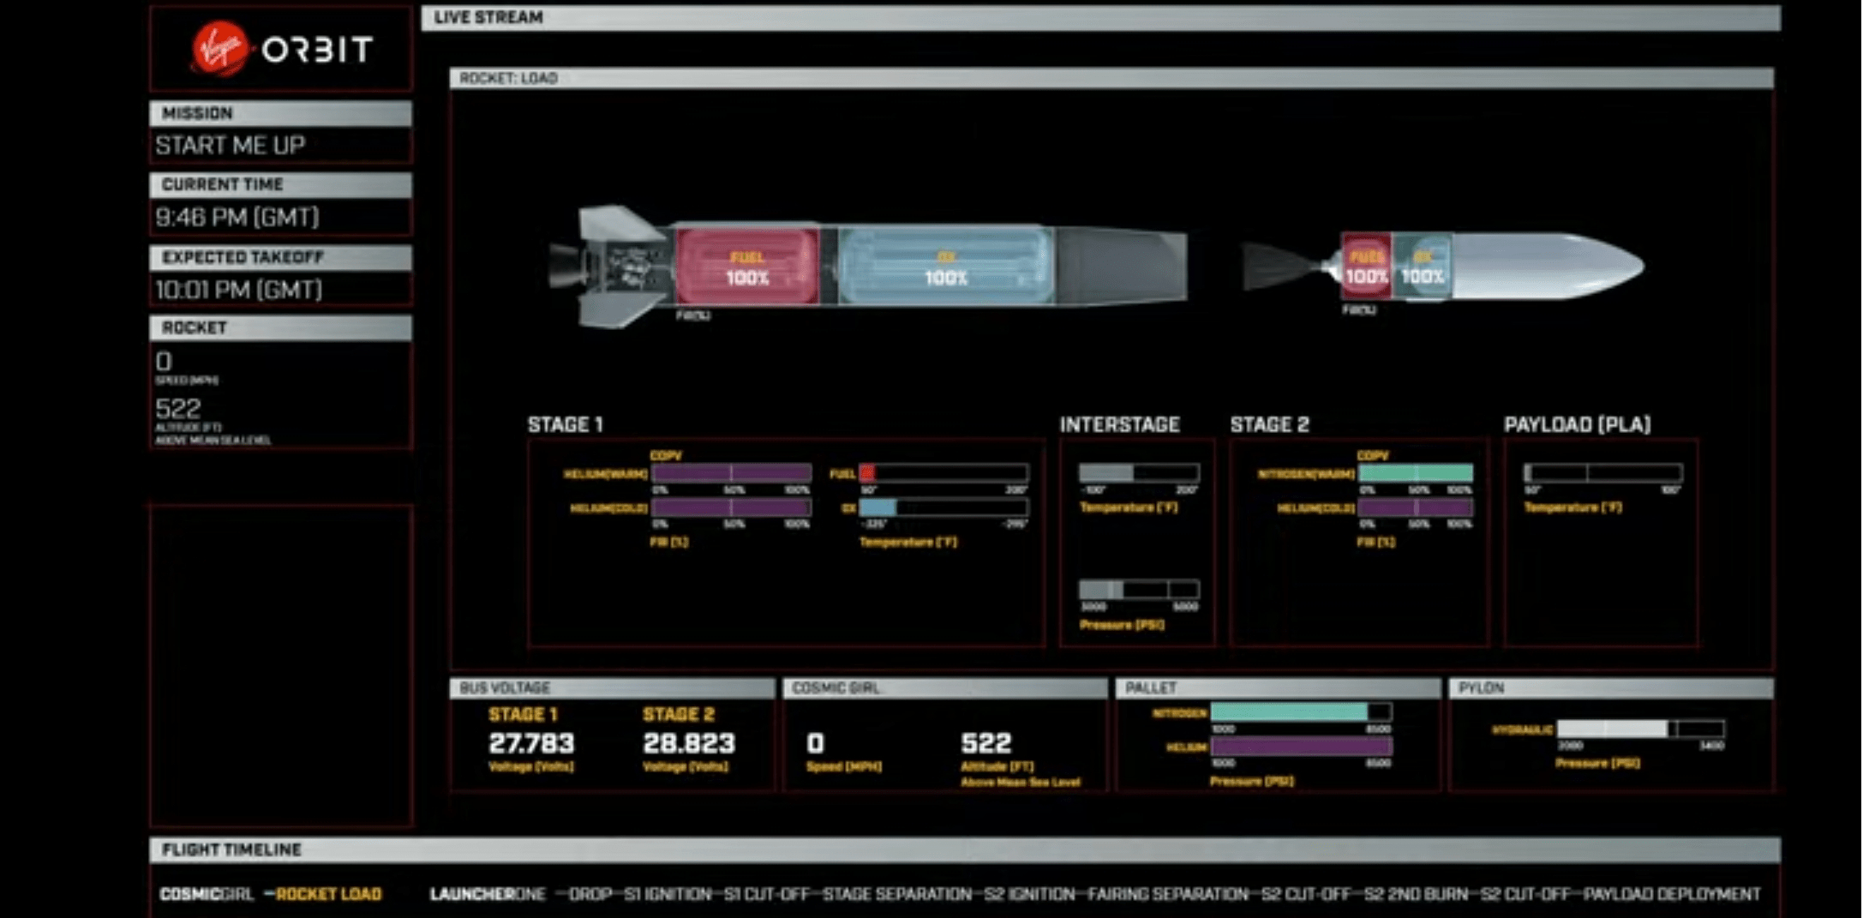Screen dimensions: 1863x918
Task: Click the Pylon Hydraulic pressure bar
Action: click(1640, 729)
